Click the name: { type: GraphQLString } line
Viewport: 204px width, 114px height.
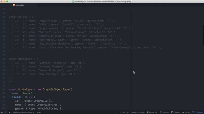coord(38,105)
